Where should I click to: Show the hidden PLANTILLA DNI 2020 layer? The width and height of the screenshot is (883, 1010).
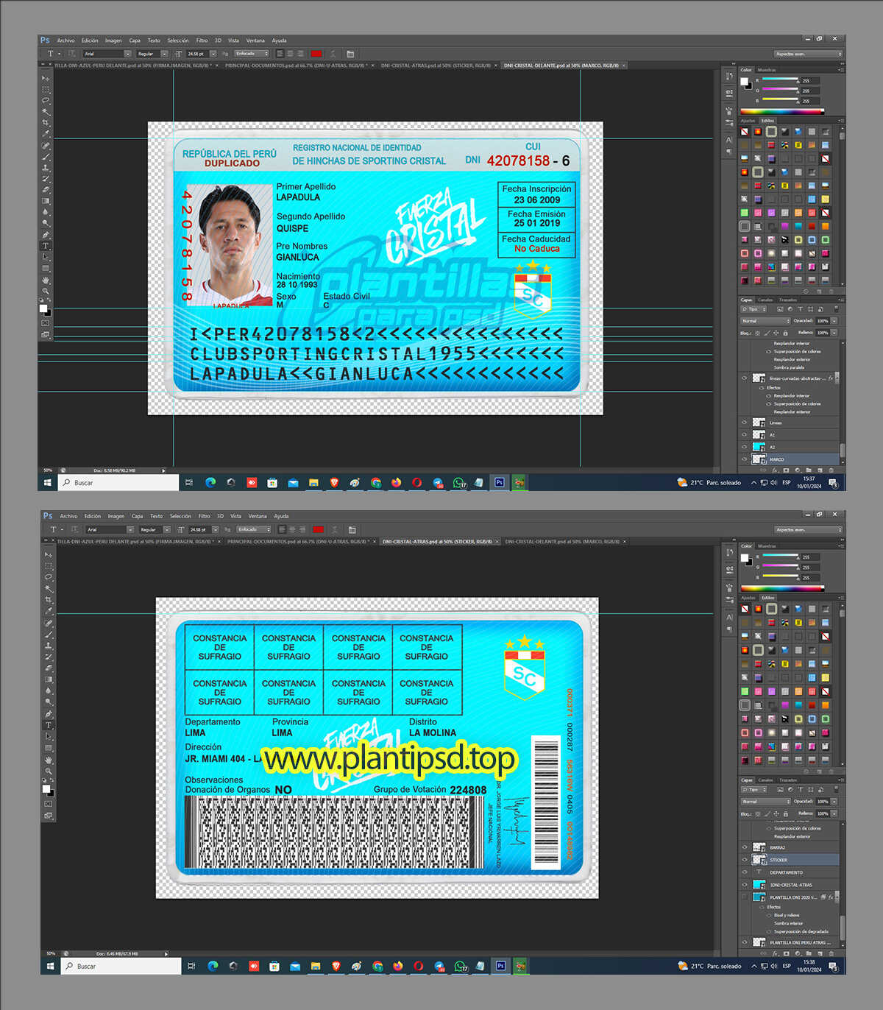(x=745, y=897)
